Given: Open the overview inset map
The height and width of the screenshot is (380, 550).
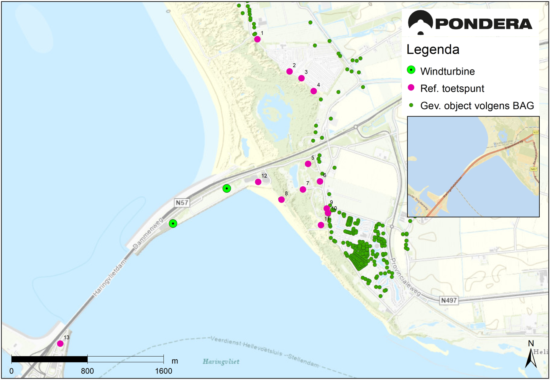Looking at the screenshot, I should 473,167.
